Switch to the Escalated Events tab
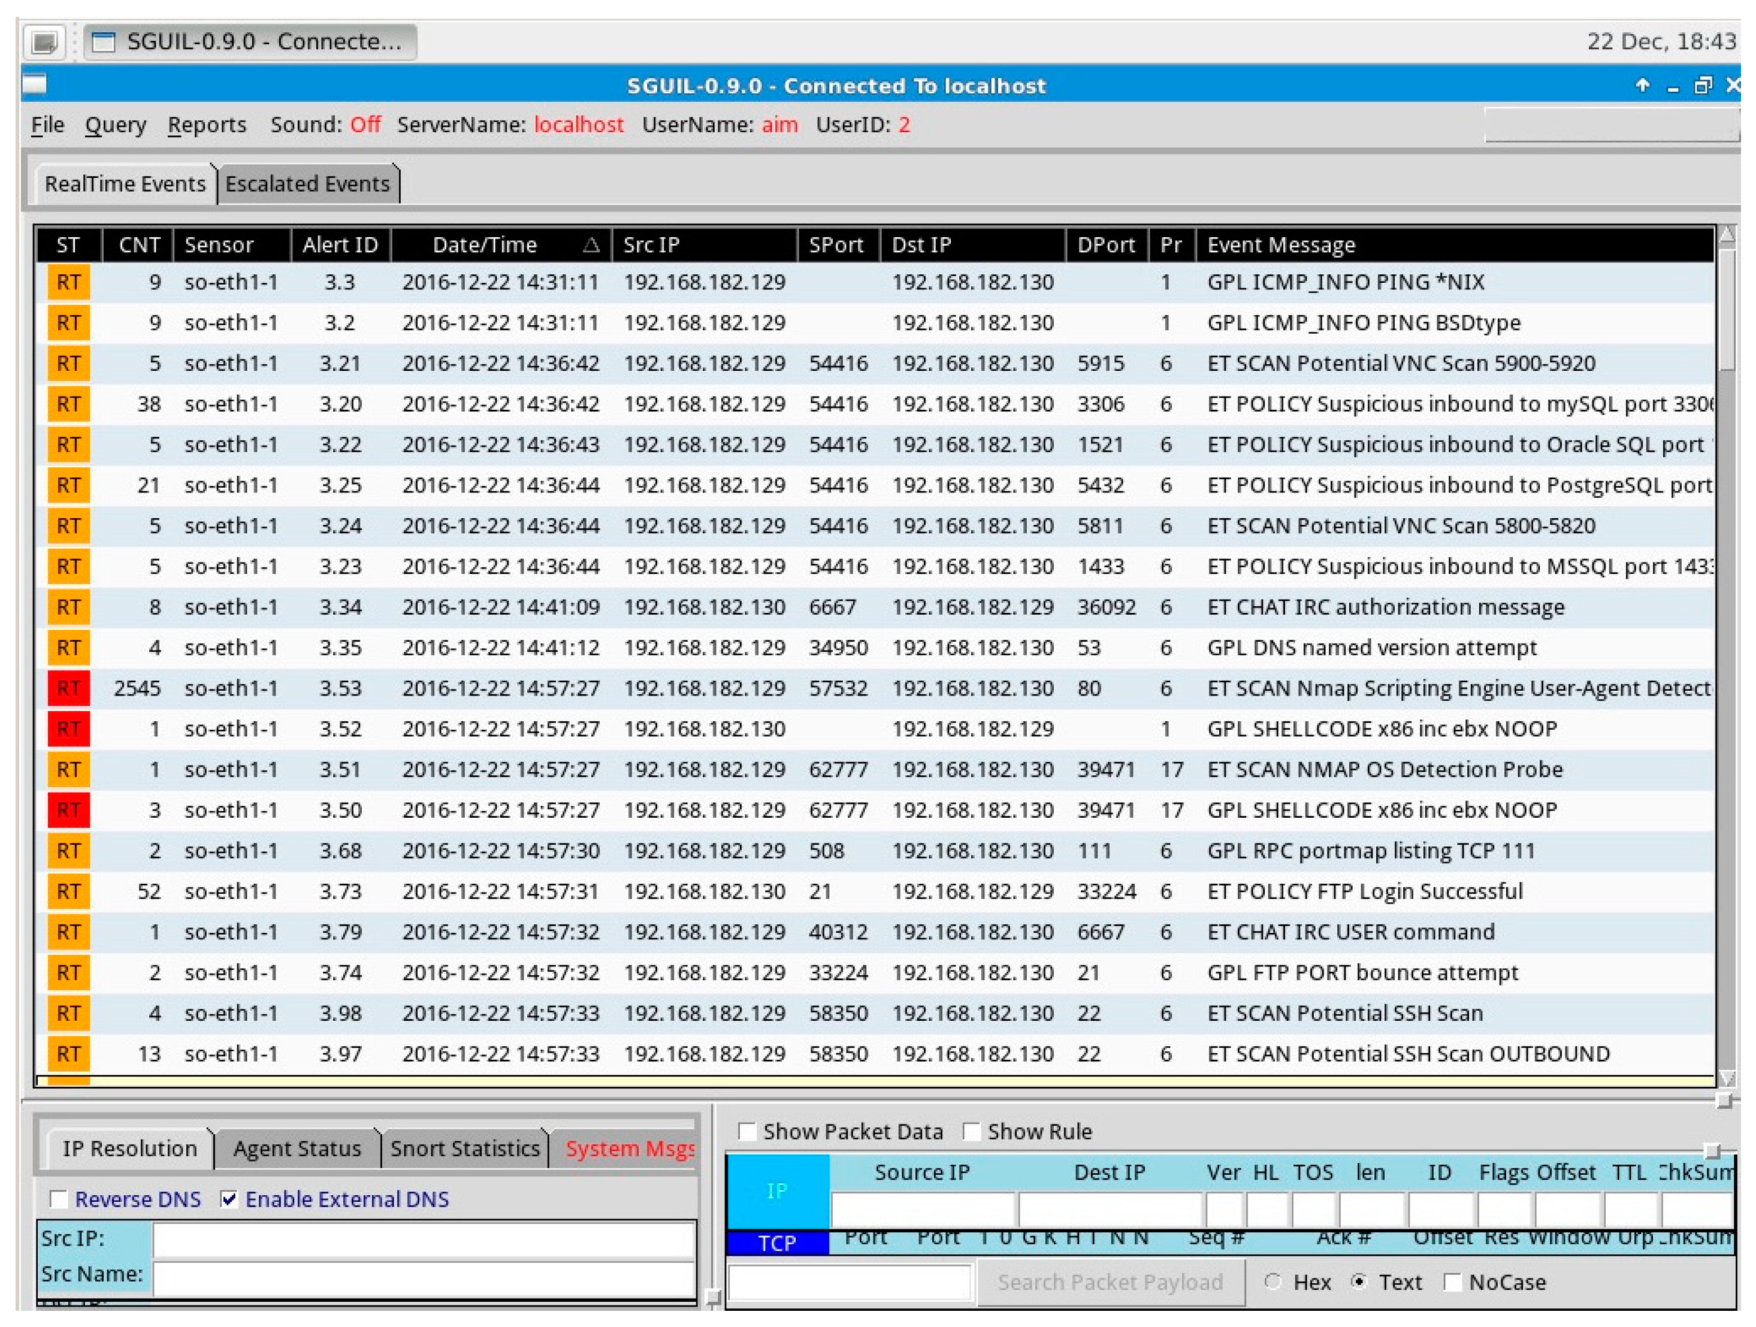 [x=308, y=184]
